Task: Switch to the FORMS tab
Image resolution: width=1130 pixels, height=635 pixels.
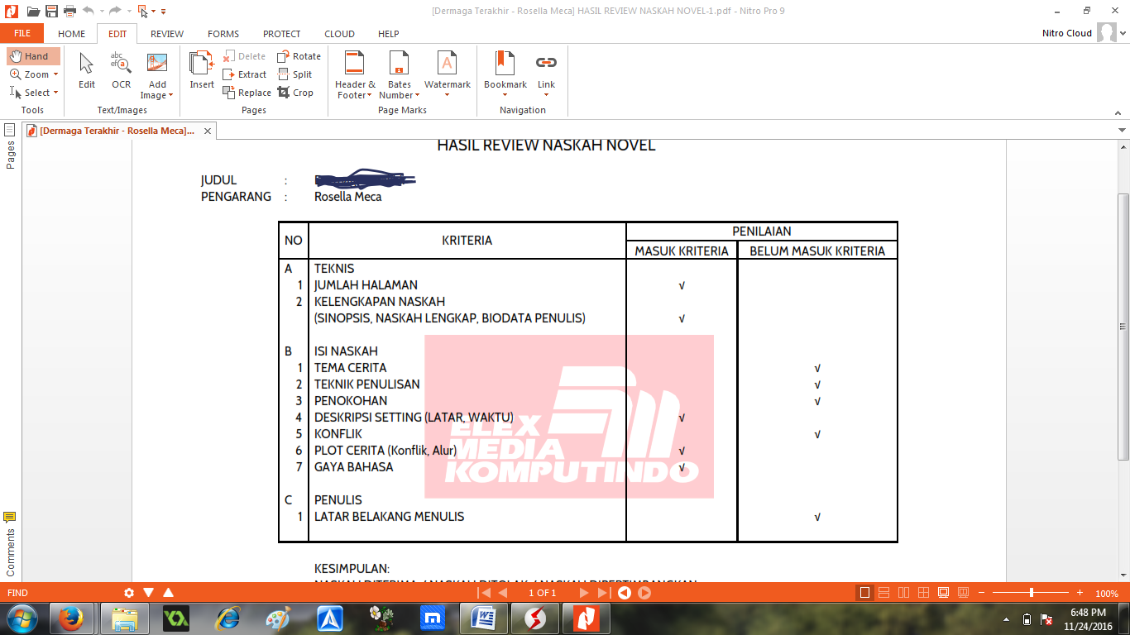Action: (x=223, y=34)
